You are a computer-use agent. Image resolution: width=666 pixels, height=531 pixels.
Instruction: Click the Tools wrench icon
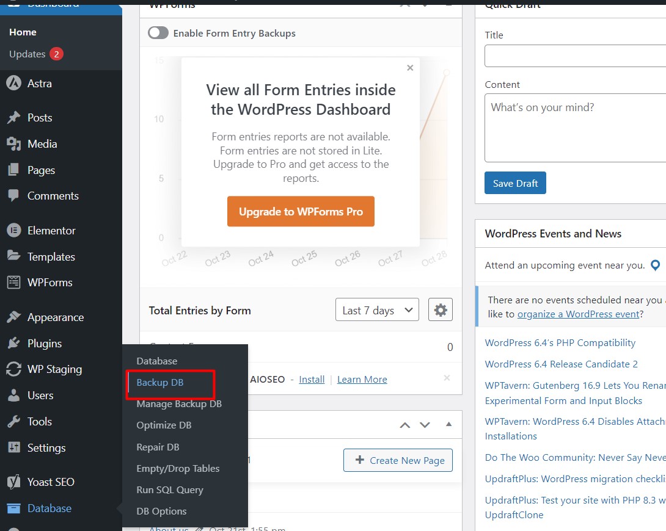(x=13, y=422)
